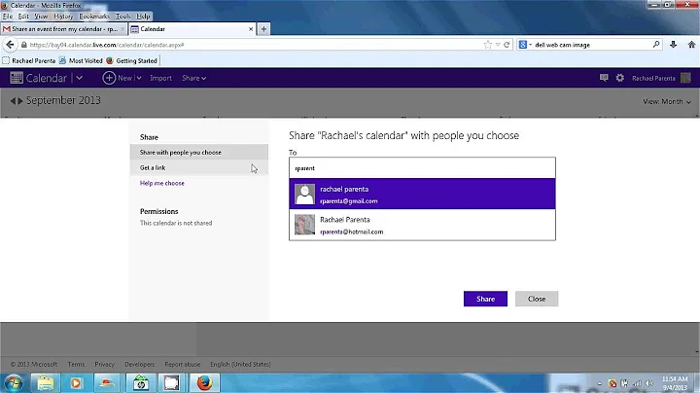Open the View menu
The width and height of the screenshot is (700, 393).
pos(41,17)
